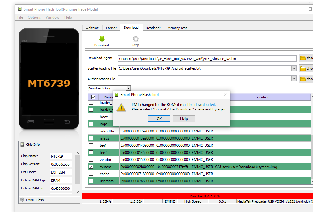
Task: Open the Download Only mode dropdown
Action: click(128, 88)
